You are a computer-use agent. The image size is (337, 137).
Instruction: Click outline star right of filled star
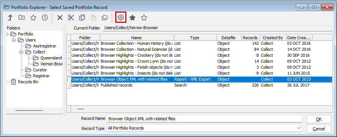(x=144, y=18)
